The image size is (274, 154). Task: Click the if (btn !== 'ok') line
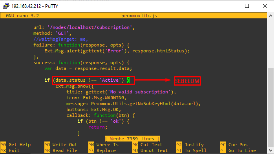coord(103,121)
